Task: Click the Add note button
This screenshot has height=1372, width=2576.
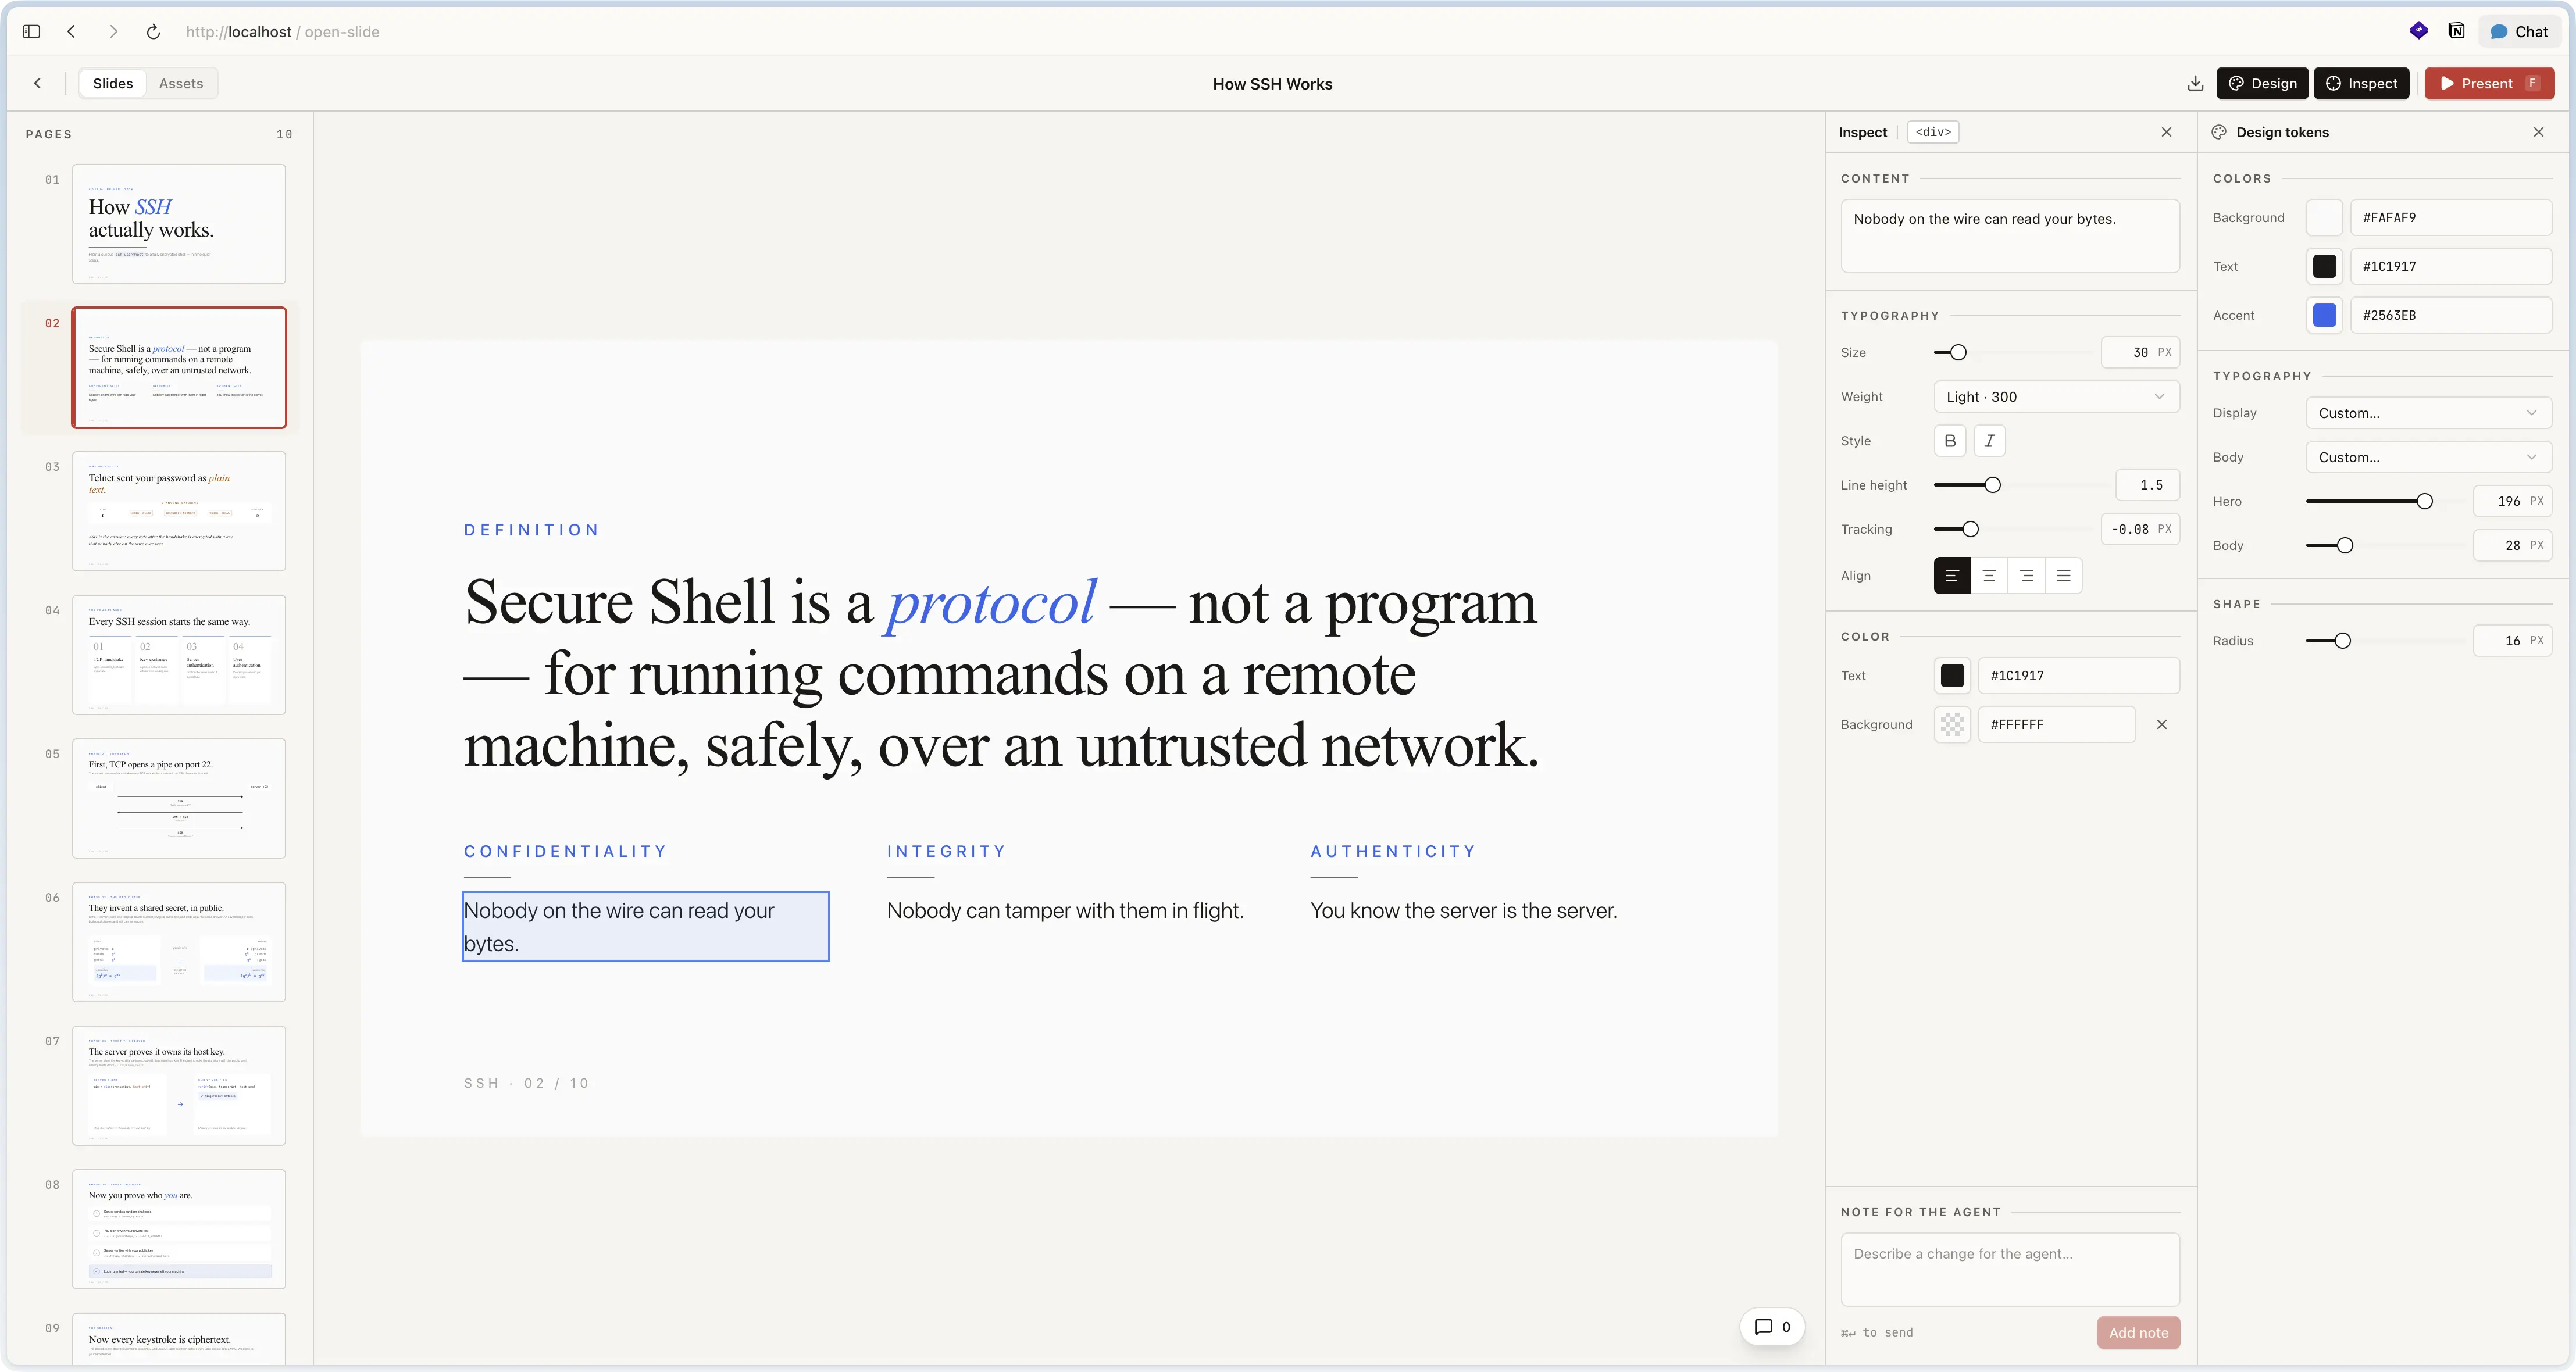Action: [2138, 1333]
